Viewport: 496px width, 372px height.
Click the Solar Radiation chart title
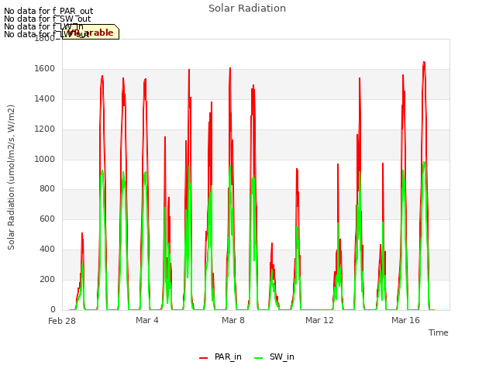tap(247, 9)
